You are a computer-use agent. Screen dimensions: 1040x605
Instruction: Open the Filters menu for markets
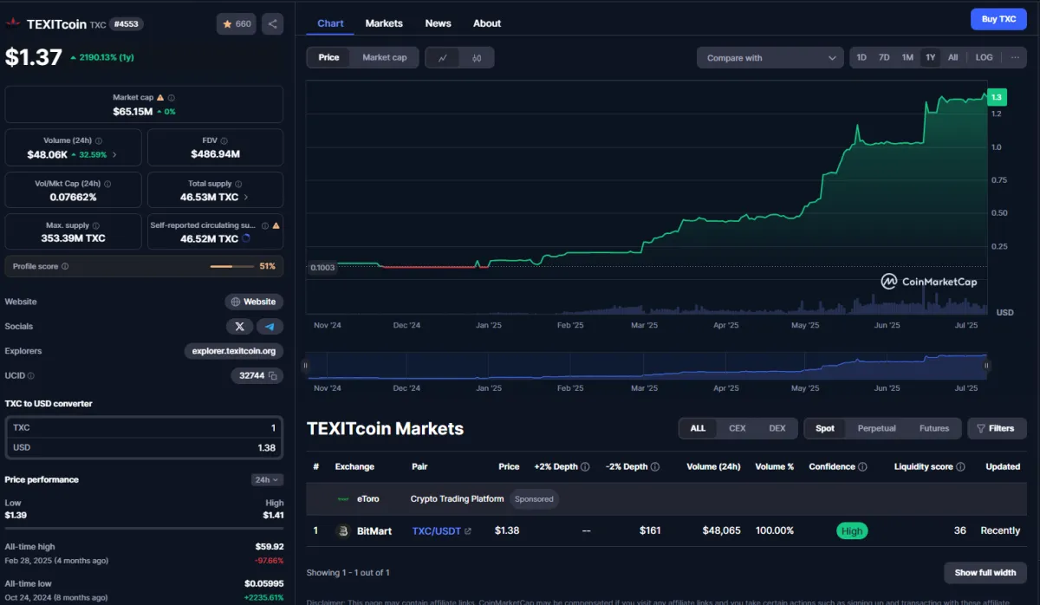[x=997, y=428]
